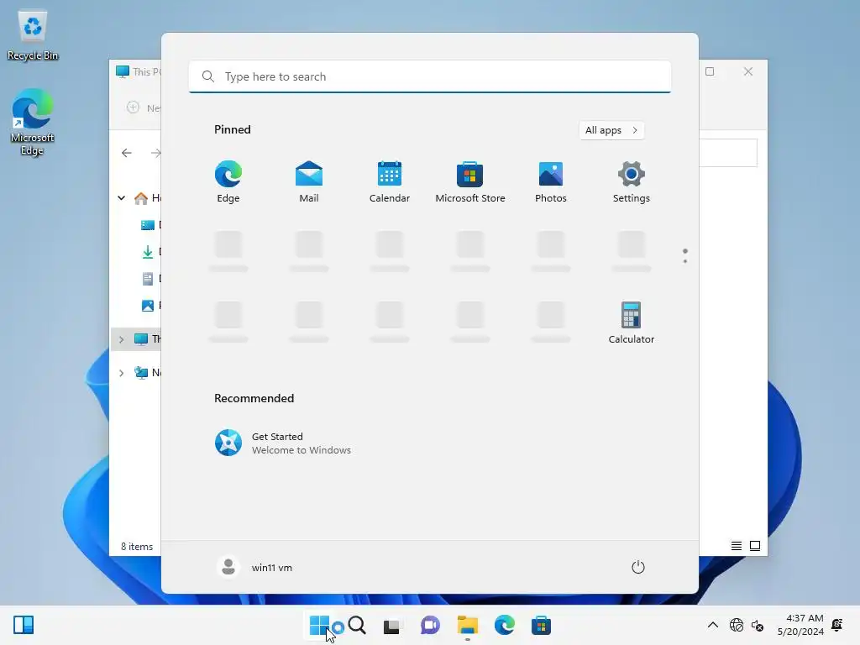Open the Get Started recommended item
Viewport: 860px width, 645px height.
283,443
